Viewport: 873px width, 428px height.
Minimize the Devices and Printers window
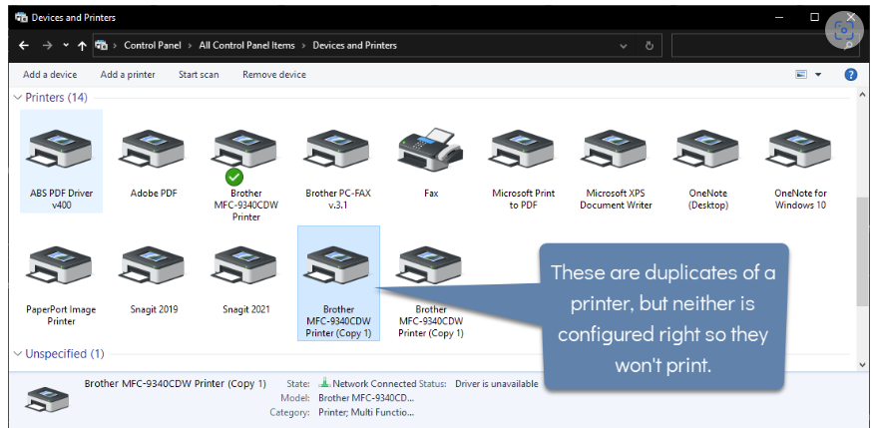coord(778,17)
